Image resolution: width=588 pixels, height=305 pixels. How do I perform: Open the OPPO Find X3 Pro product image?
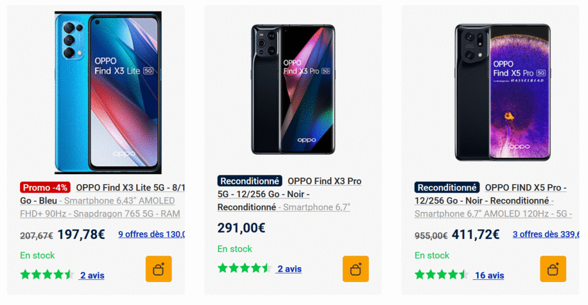293,89
